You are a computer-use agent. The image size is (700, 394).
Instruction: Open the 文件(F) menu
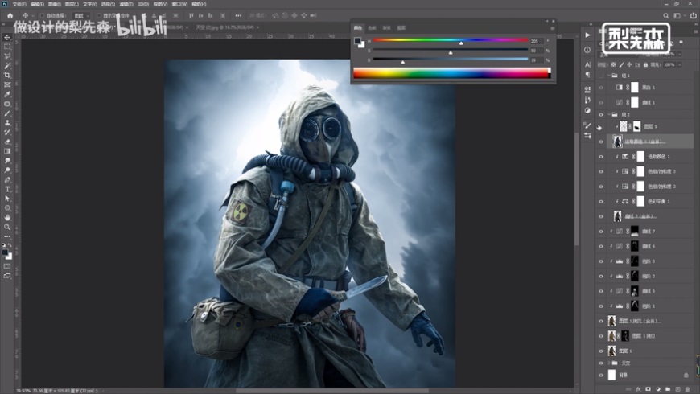click(19, 4)
